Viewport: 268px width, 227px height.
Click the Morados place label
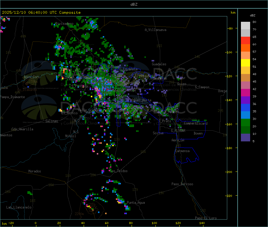[35, 171]
